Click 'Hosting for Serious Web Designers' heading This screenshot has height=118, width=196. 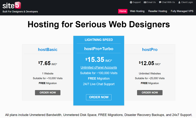[x=99, y=24]
